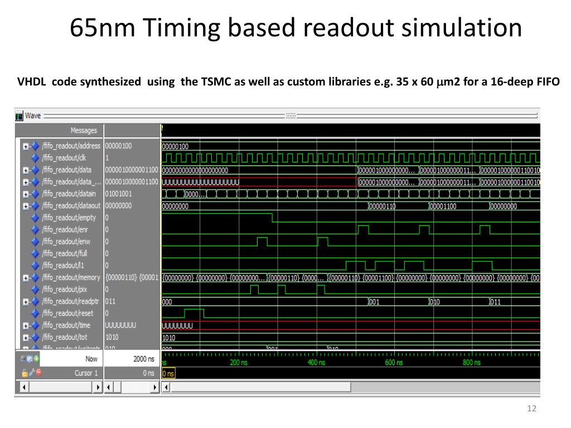Screen dimensions: 571x428
Task: Expand the fifo_readout/datain bus
Action: pos(26,194)
